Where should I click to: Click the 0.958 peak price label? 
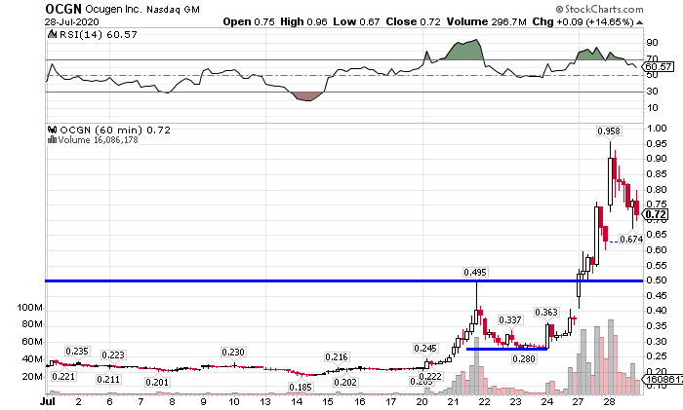(609, 130)
